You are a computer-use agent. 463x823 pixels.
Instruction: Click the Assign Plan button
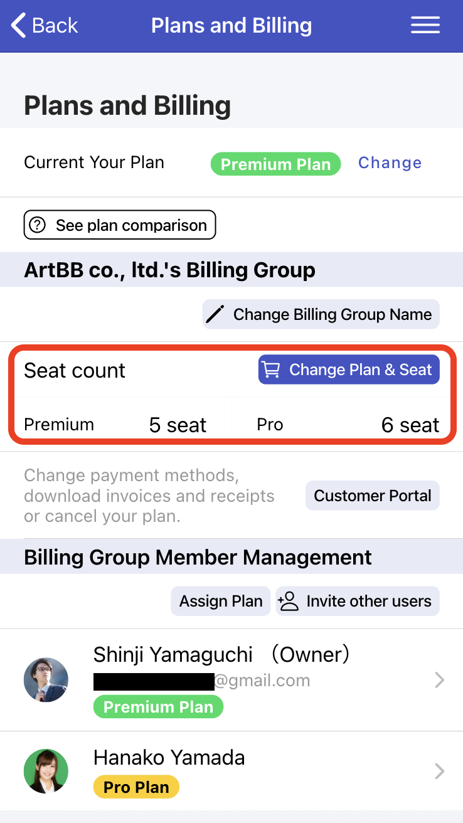tap(221, 601)
